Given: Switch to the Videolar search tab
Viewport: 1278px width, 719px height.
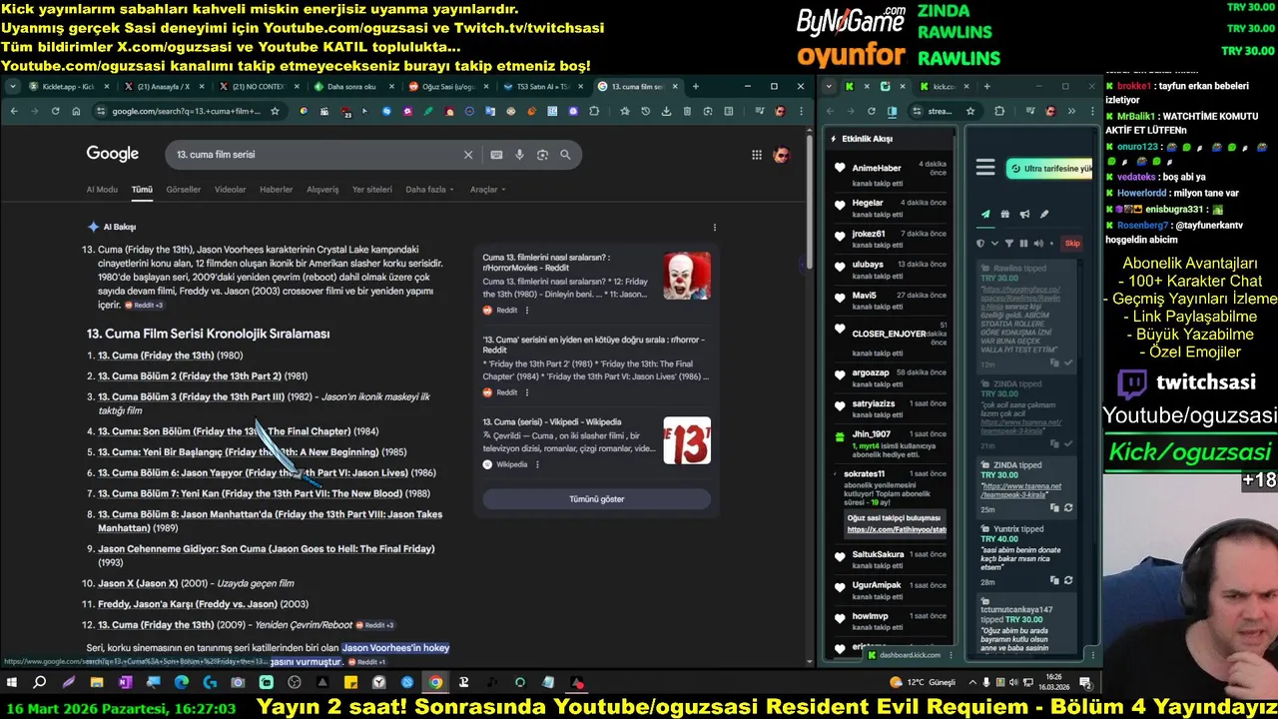Looking at the screenshot, I should [x=231, y=190].
